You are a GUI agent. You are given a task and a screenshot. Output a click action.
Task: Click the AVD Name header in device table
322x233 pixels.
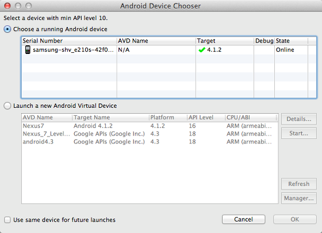(x=156, y=41)
